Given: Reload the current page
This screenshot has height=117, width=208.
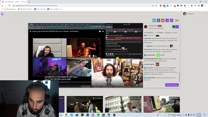Looking at the screenshot, I should 9,6.
